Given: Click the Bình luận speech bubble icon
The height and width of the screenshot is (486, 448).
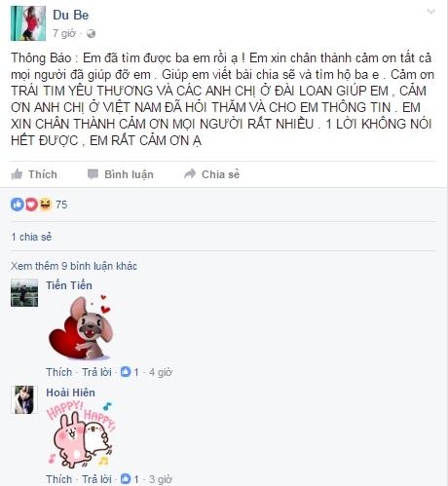Looking at the screenshot, I should [x=93, y=174].
